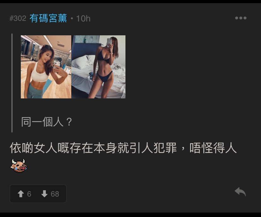Click the upvote count 6
The width and height of the screenshot is (261, 217).
pos(29,194)
